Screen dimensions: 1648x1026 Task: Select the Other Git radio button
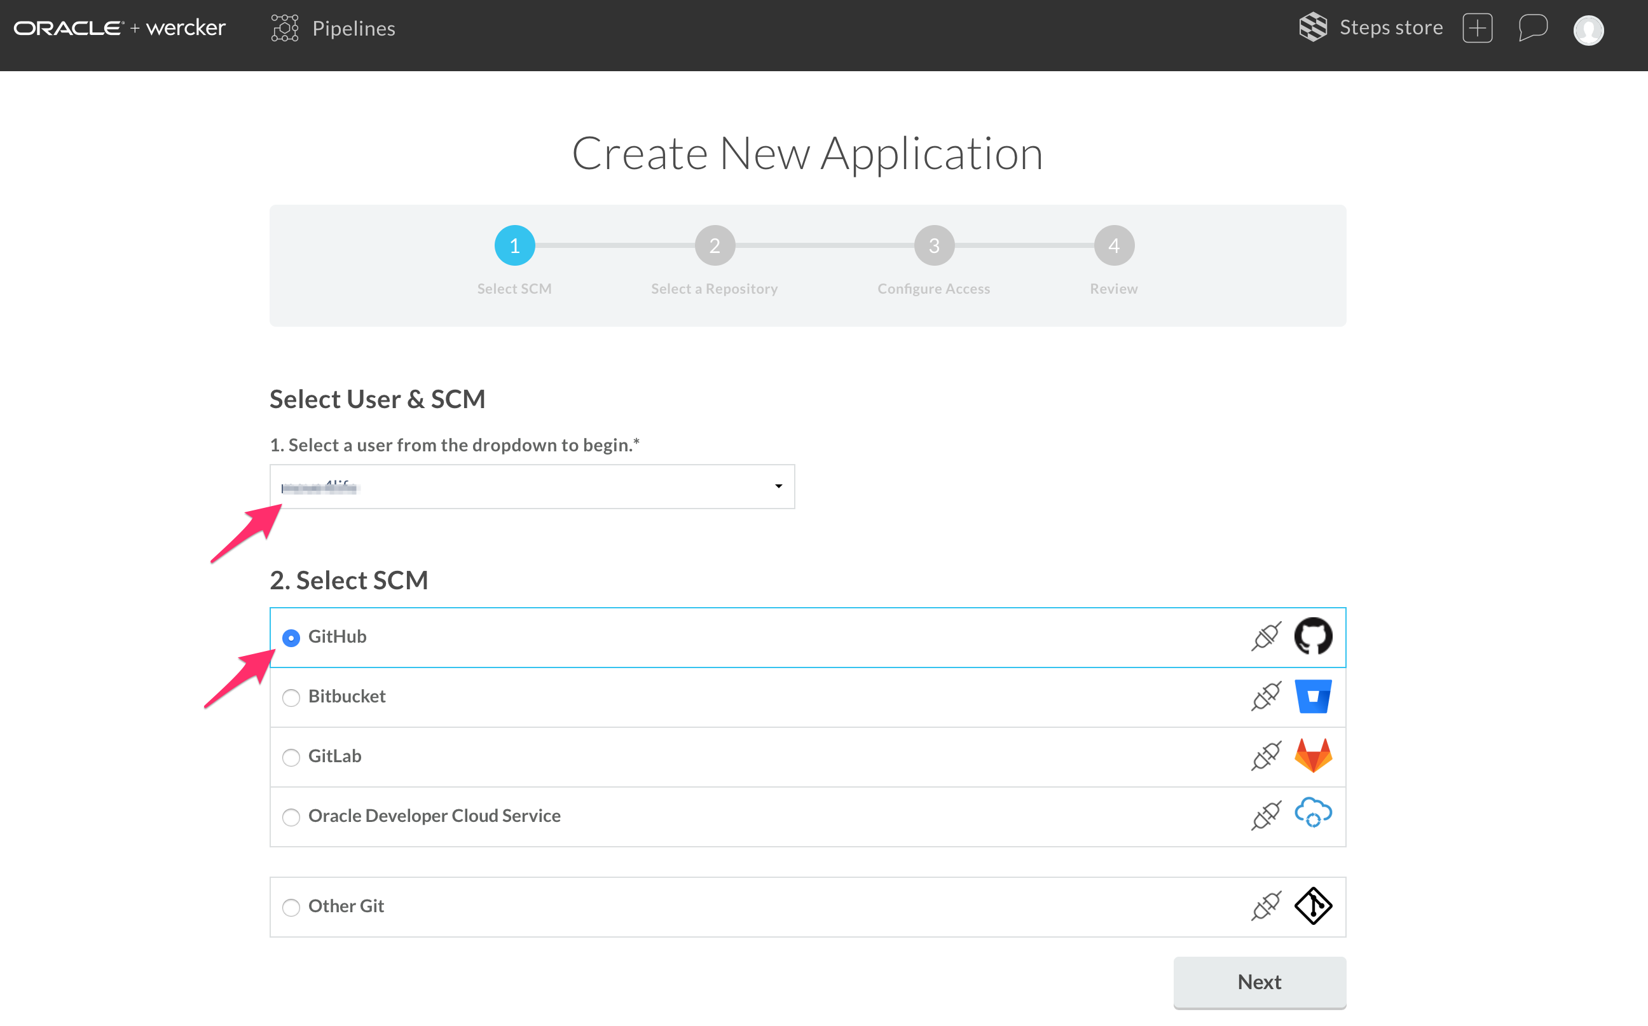(291, 907)
